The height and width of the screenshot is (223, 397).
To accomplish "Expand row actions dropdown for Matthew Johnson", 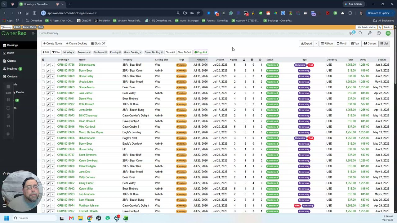I will click(53, 206).
